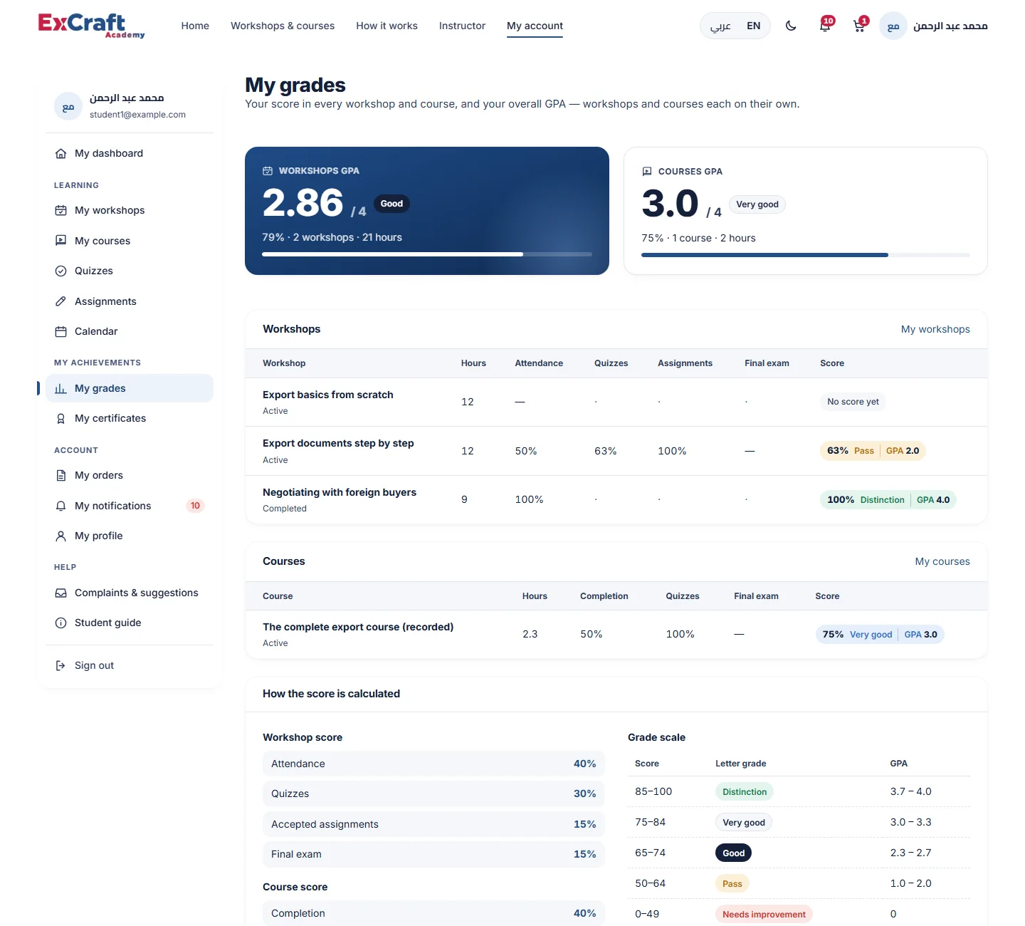The height and width of the screenshot is (926, 1025).
Task: Click The complete export course (recorded) title
Action: [x=358, y=627]
